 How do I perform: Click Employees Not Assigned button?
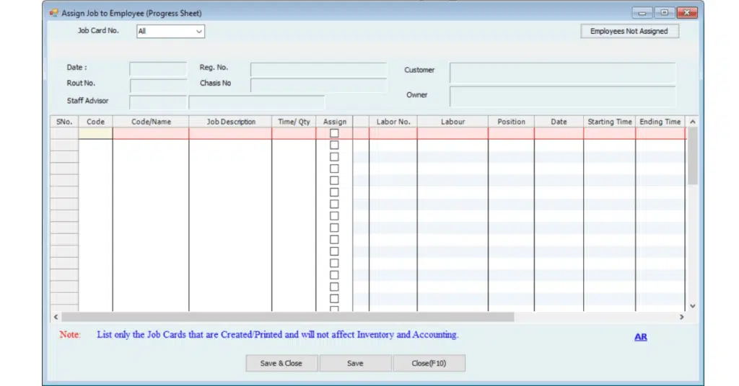point(629,31)
